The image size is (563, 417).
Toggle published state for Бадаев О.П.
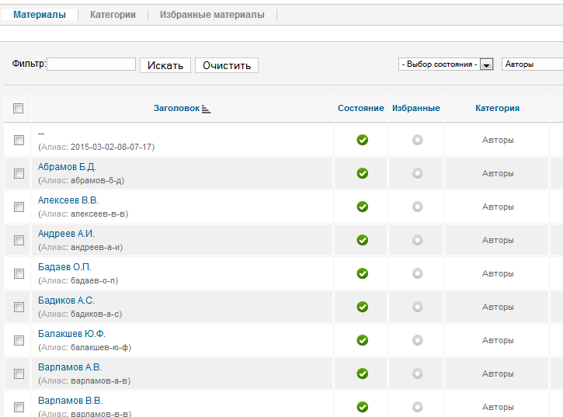(363, 273)
